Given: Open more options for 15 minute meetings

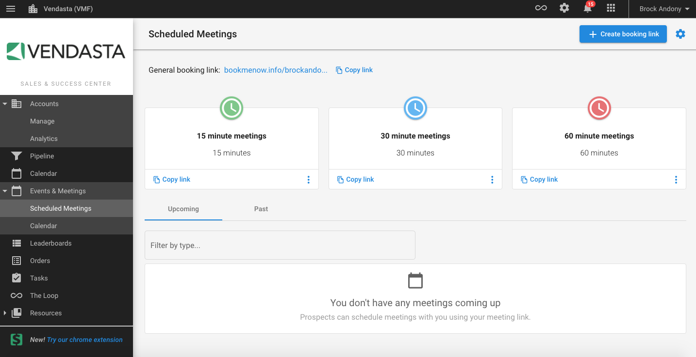Looking at the screenshot, I should tap(308, 180).
